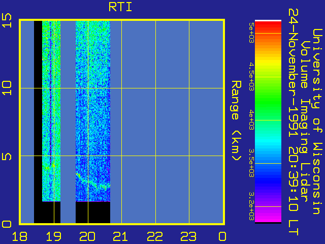Click the 0 km range axis label
The height and width of the screenshot is (244, 325).
[7, 224]
